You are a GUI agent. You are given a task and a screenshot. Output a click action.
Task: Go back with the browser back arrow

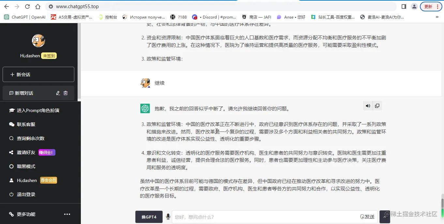[7, 7]
